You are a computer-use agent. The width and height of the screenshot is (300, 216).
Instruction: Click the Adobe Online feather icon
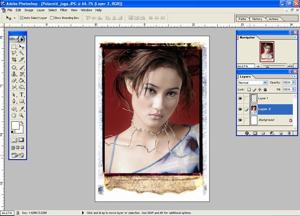17,39
